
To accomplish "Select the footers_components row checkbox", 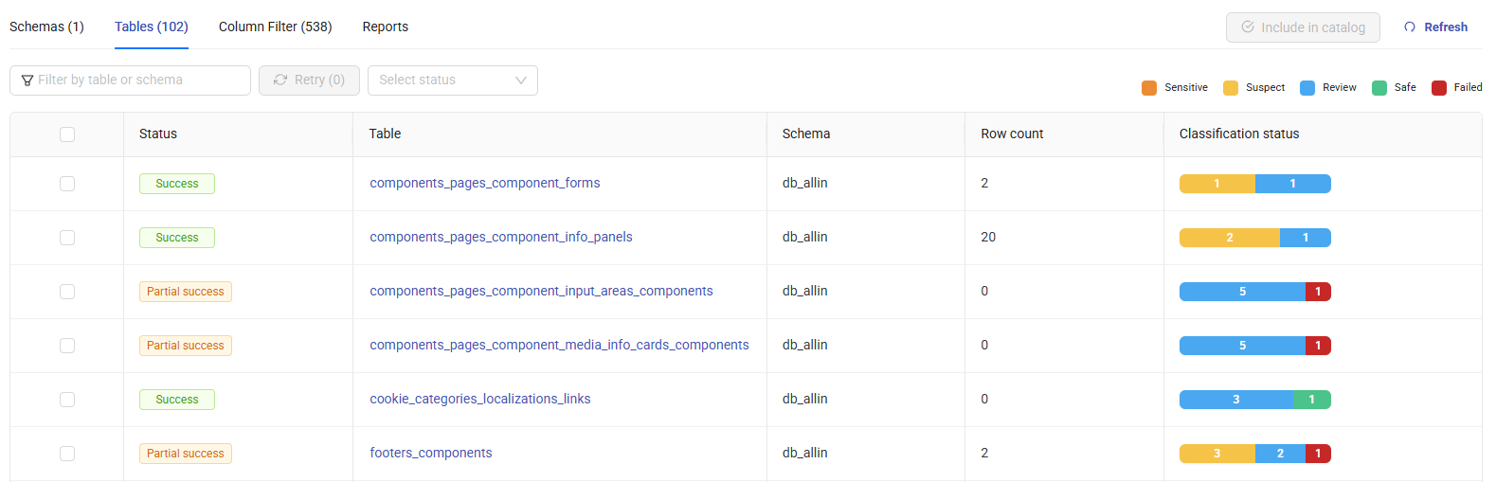I will point(67,454).
